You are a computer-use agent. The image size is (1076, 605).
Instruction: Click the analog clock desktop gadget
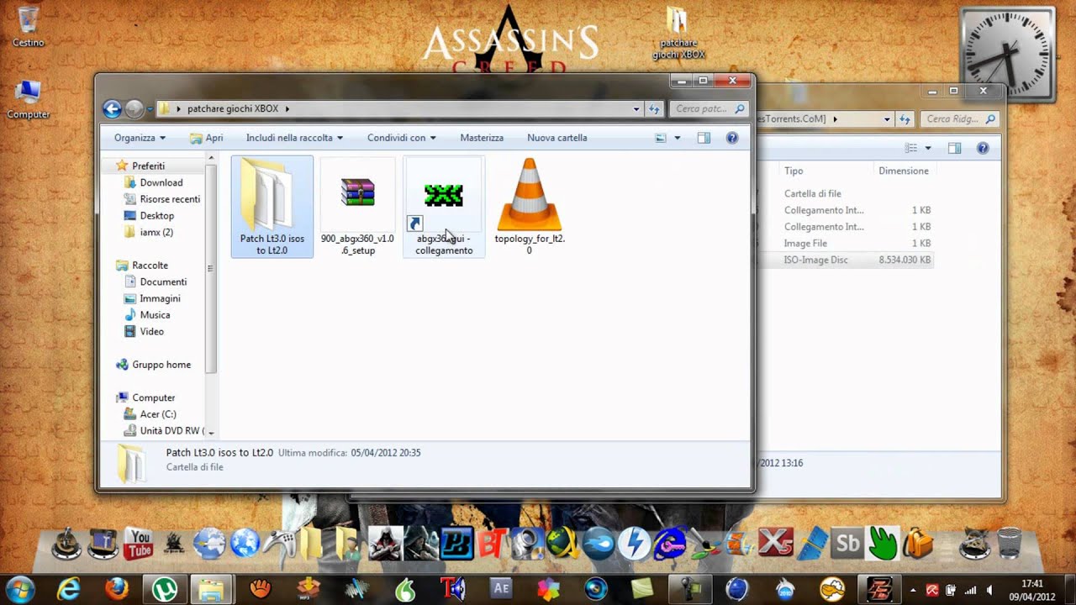click(1007, 54)
